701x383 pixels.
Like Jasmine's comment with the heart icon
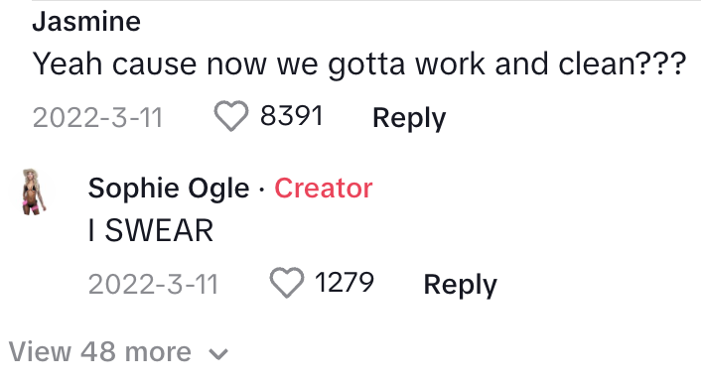pos(231,116)
